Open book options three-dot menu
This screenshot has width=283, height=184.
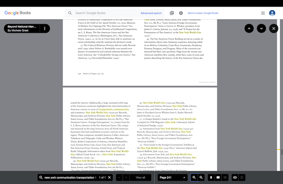[45, 28]
